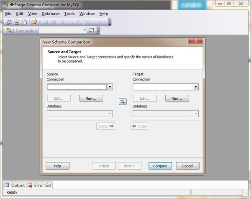This screenshot has height=199, width=251.
Task: Open the toolbar Connection combo box
Action: click(x=63, y=30)
